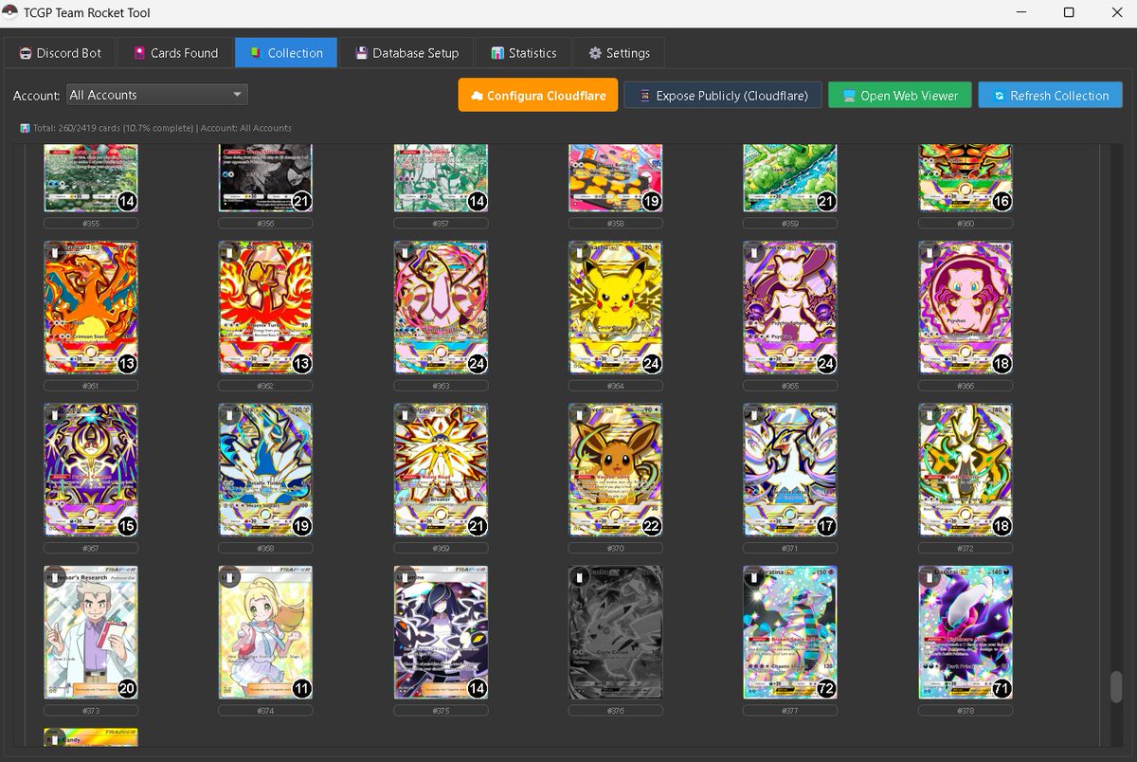Screen dimensions: 1137x762
Task: Click the #355 card number label
Action: pyautogui.click(x=91, y=224)
